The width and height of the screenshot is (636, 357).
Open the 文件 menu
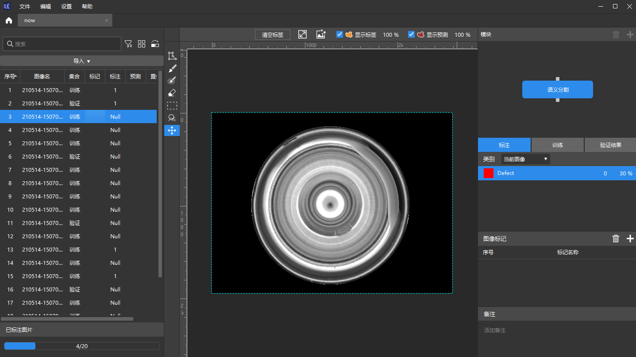[25, 7]
